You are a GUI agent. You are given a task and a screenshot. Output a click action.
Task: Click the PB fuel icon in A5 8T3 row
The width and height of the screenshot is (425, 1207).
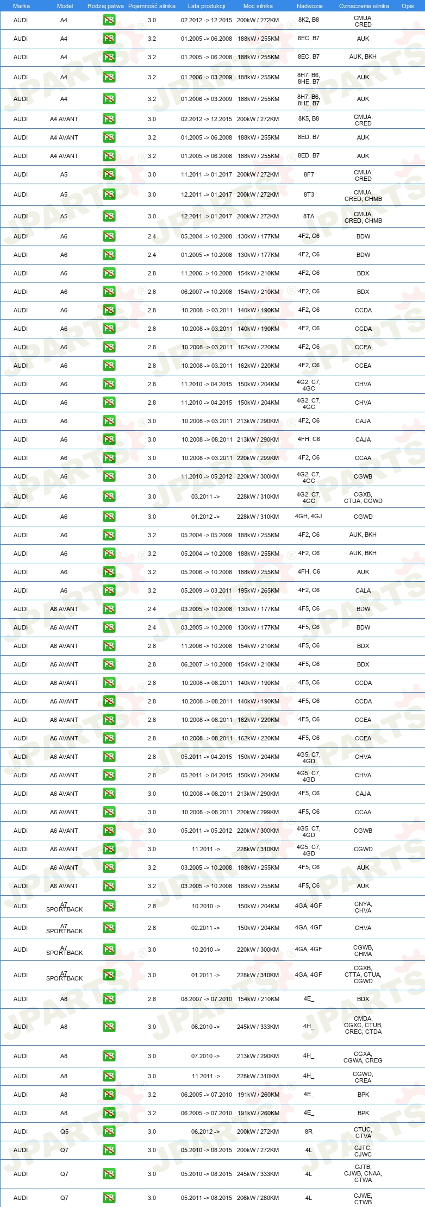tap(109, 194)
